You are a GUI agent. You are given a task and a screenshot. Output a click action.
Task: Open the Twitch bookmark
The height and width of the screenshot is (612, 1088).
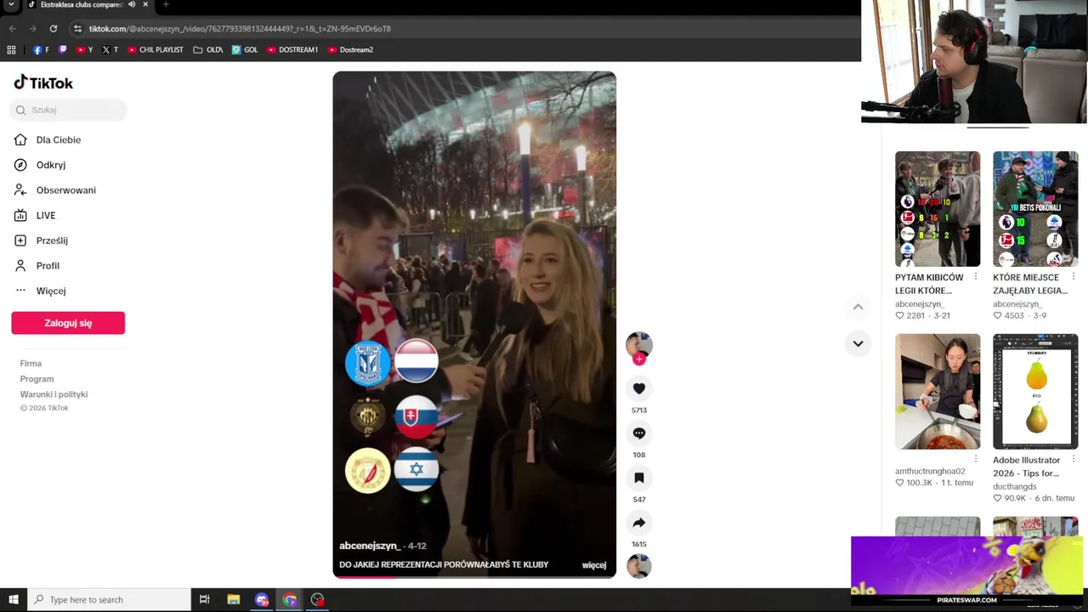pos(62,50)
